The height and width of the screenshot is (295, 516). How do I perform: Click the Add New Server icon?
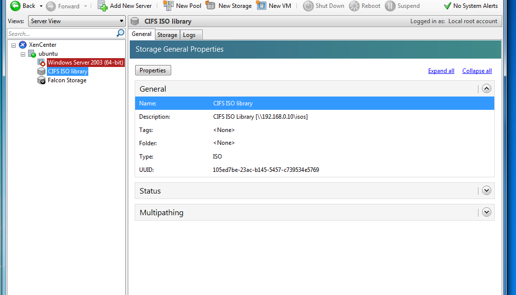coord(103,6)
